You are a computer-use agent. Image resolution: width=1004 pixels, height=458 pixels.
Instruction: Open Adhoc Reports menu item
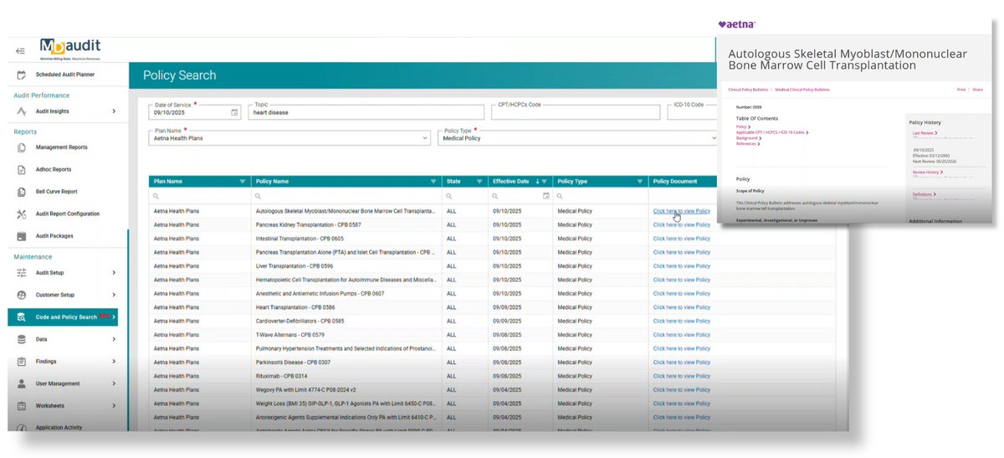click(54, 169)
